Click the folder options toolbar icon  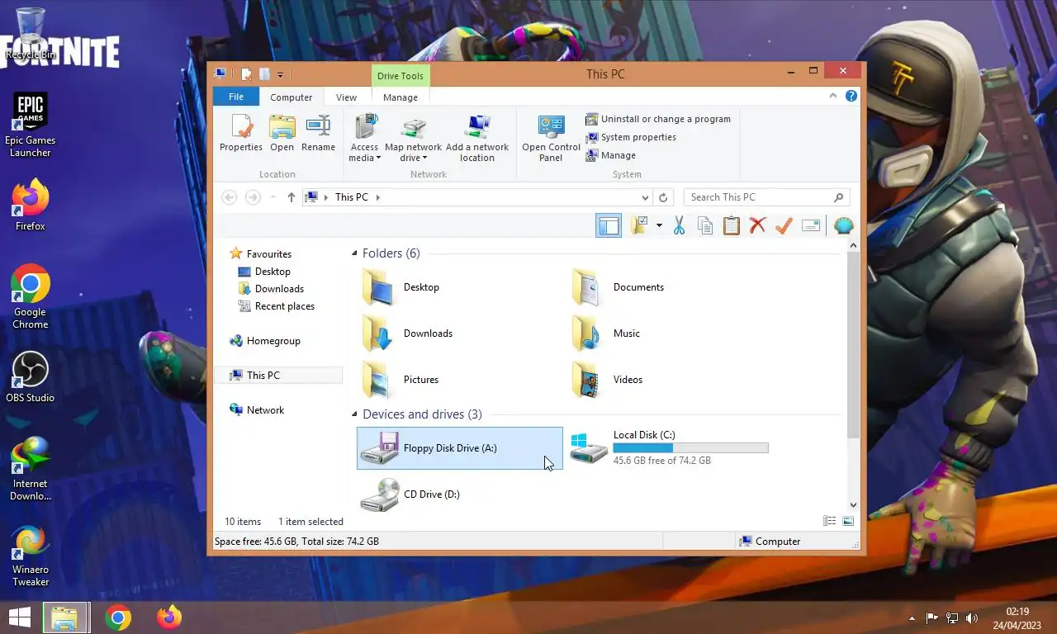(x=638, y=225)
